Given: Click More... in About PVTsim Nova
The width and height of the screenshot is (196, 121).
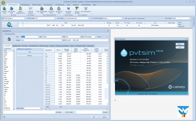Looking at the screenshot, I should coord(180,44).
